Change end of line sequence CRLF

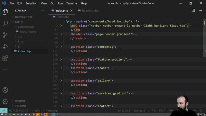162,111
